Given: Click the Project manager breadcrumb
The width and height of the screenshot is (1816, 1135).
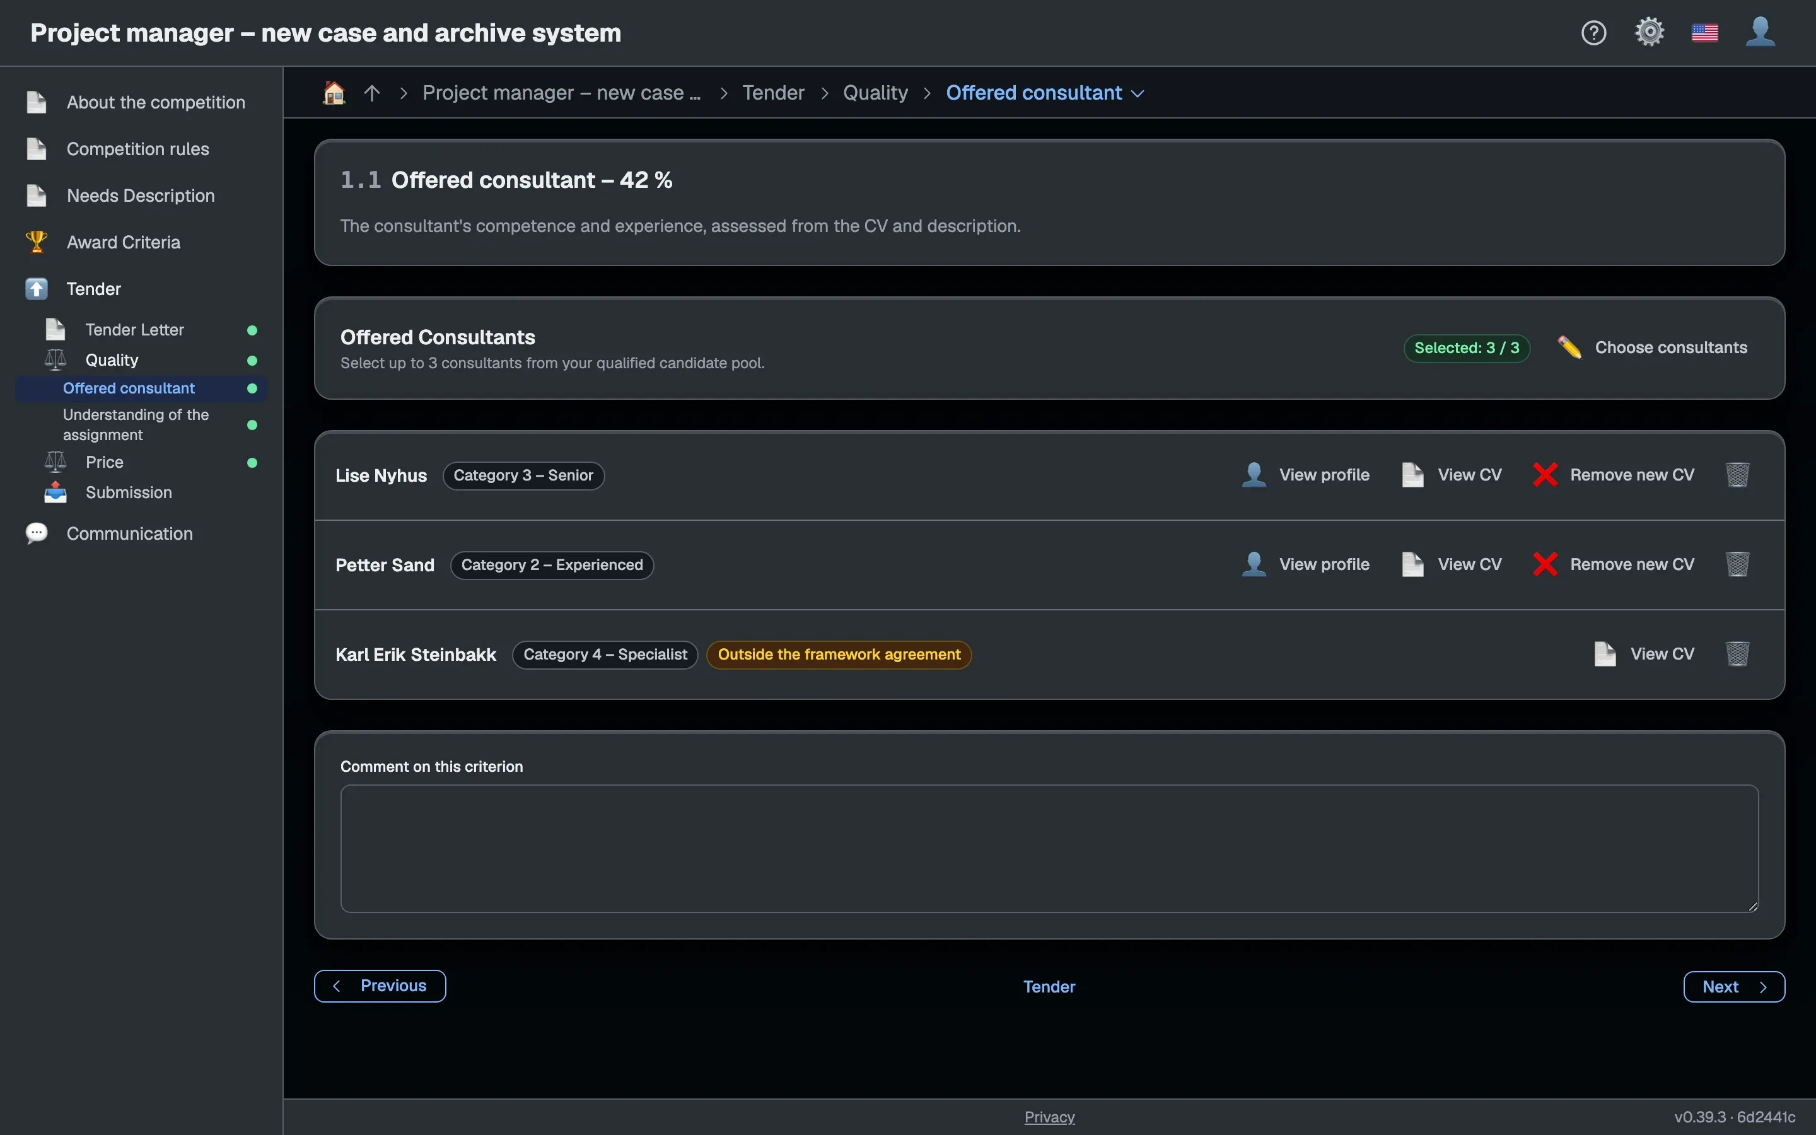Looking at the screenshot, I should (561, 93).
